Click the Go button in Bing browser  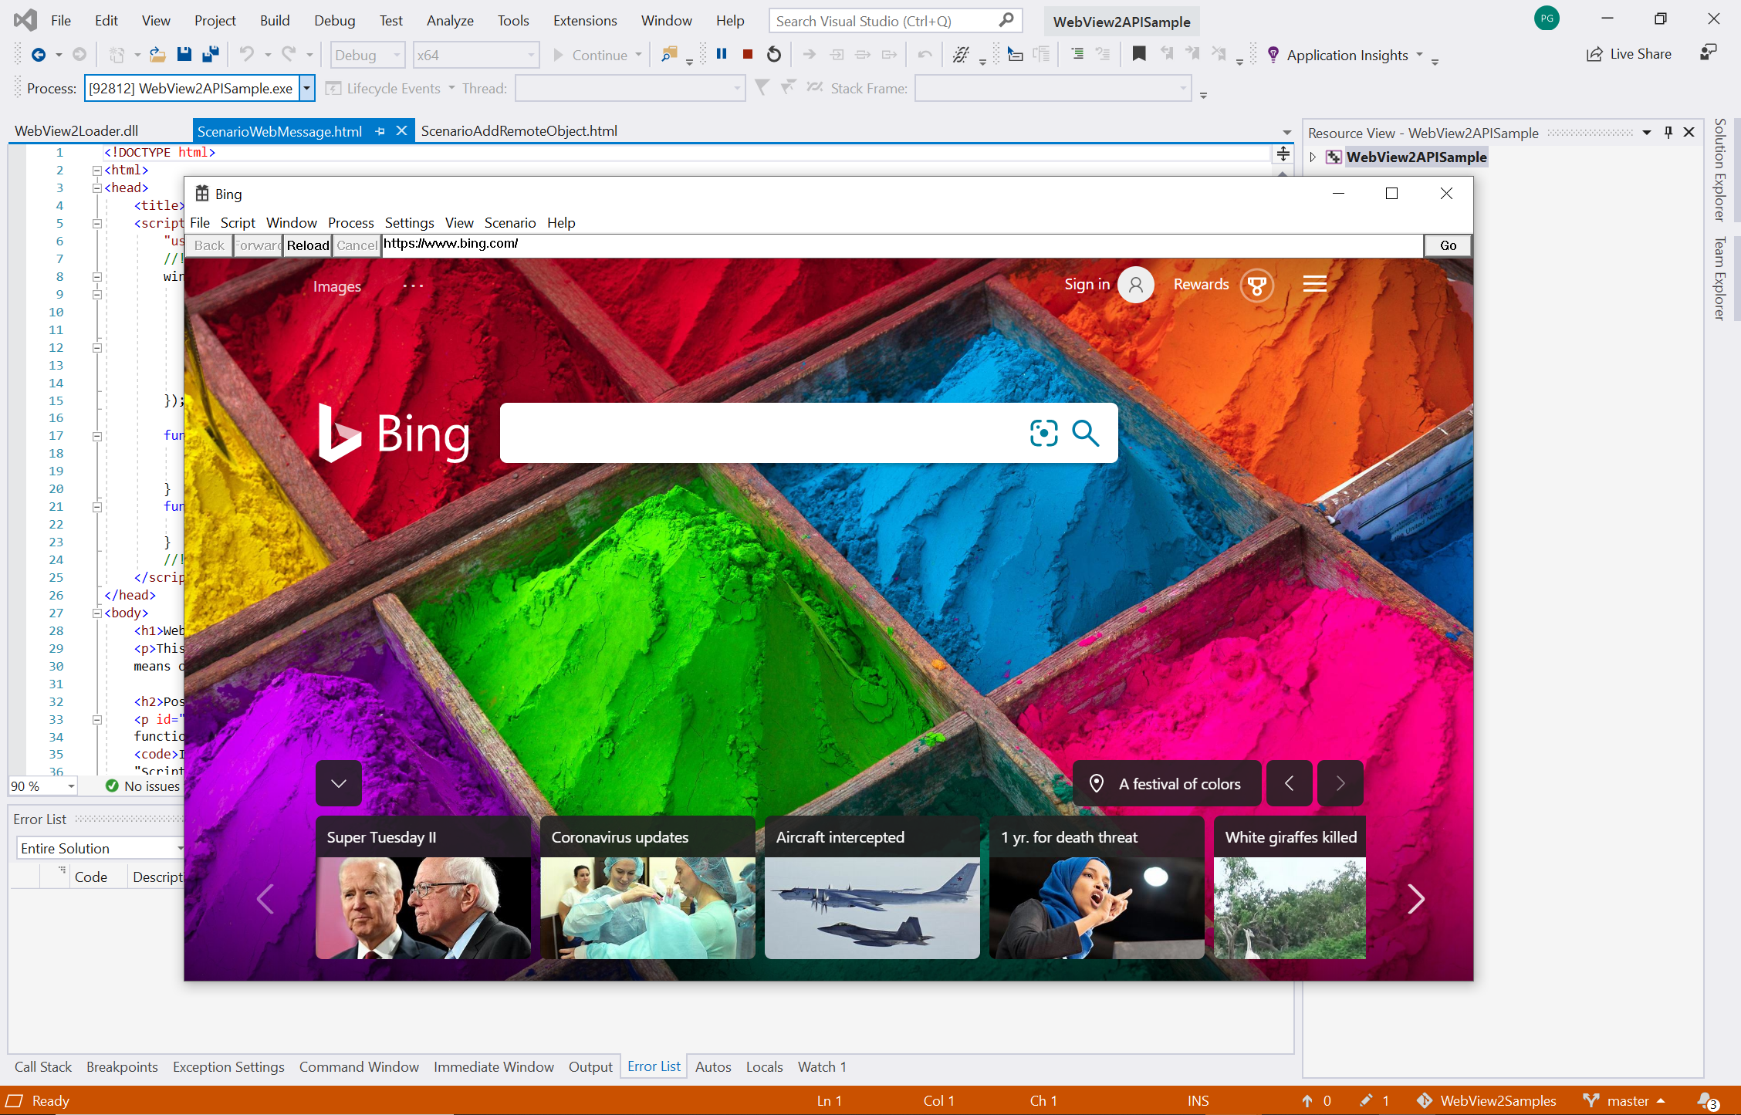tap(1448, 245)
